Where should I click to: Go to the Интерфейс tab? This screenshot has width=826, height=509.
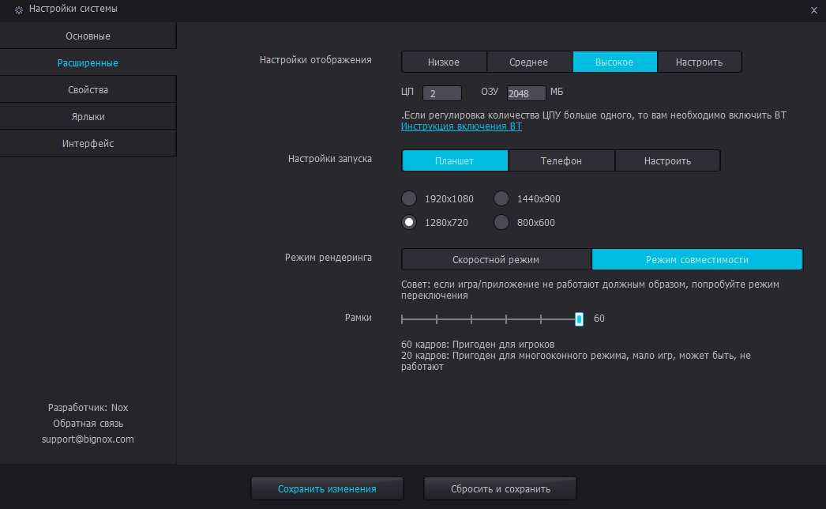click(x=88, y=144)
